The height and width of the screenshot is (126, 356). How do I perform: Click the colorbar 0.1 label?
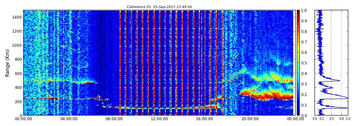(304, 105)
